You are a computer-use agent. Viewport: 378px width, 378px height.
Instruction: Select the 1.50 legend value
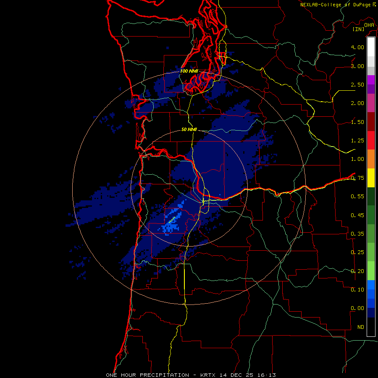coord(357,122)
